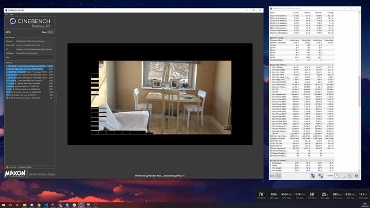The height and width of the screenshot is (208, 370).
Task: Click the right double-arrow button in HWiNFO
Action: (279, 176)
